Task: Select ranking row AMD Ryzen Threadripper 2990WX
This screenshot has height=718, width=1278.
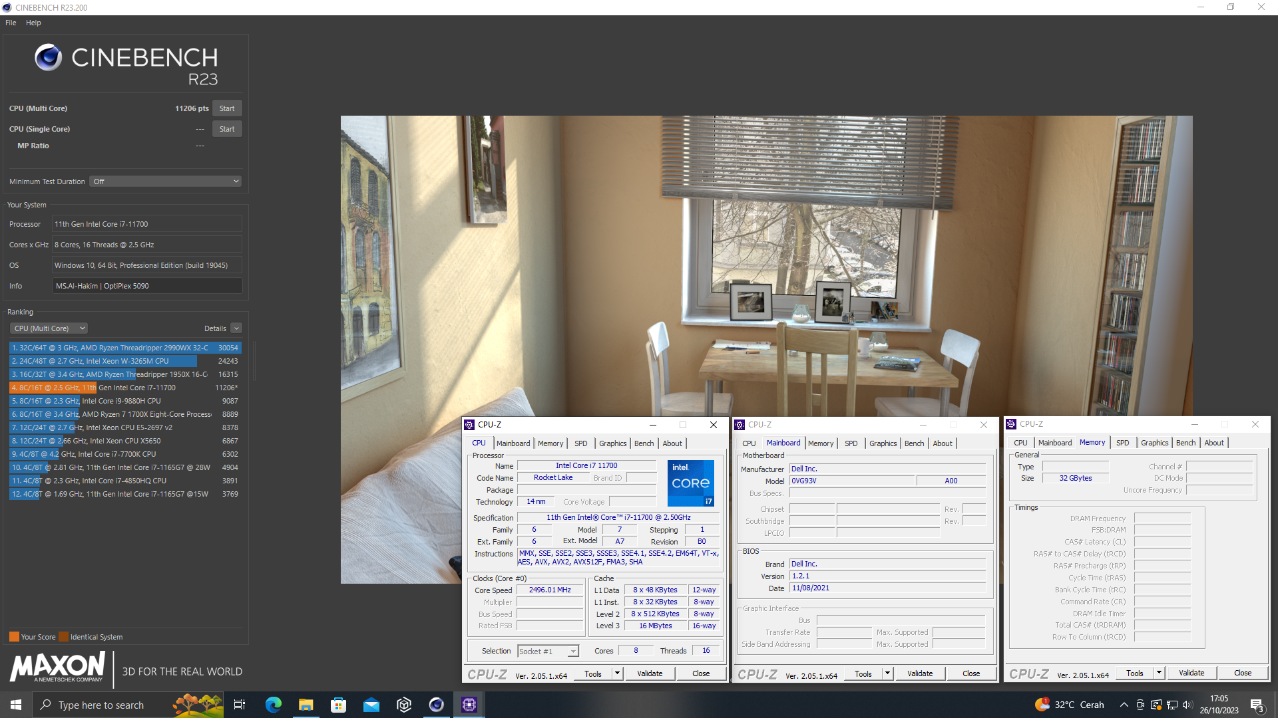Action: (x=125, y=348)
